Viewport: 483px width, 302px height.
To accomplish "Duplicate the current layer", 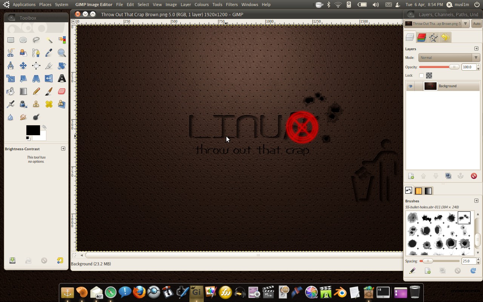I will point(448,176).
